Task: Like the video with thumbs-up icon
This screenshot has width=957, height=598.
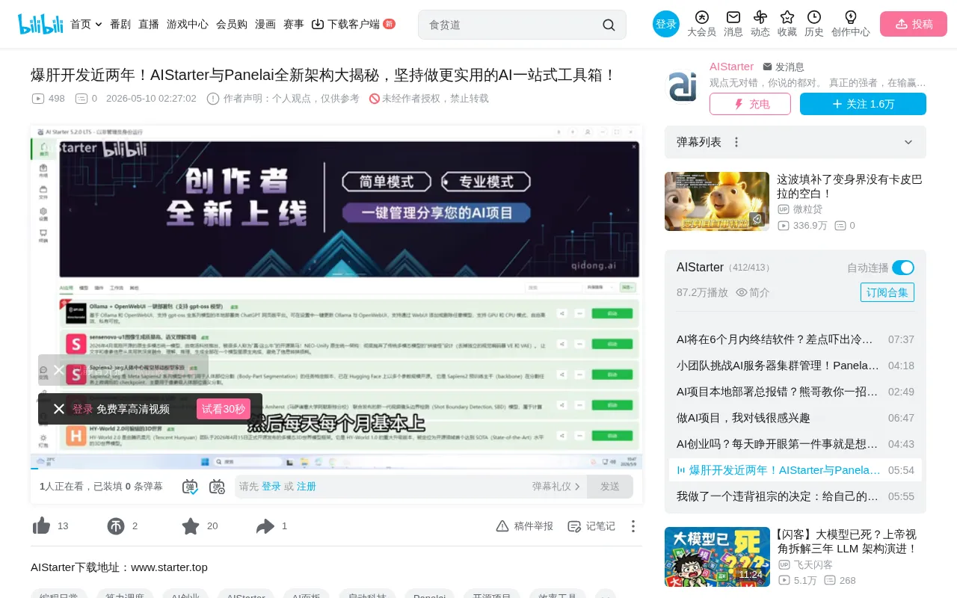Action: (x=41, y=526)
